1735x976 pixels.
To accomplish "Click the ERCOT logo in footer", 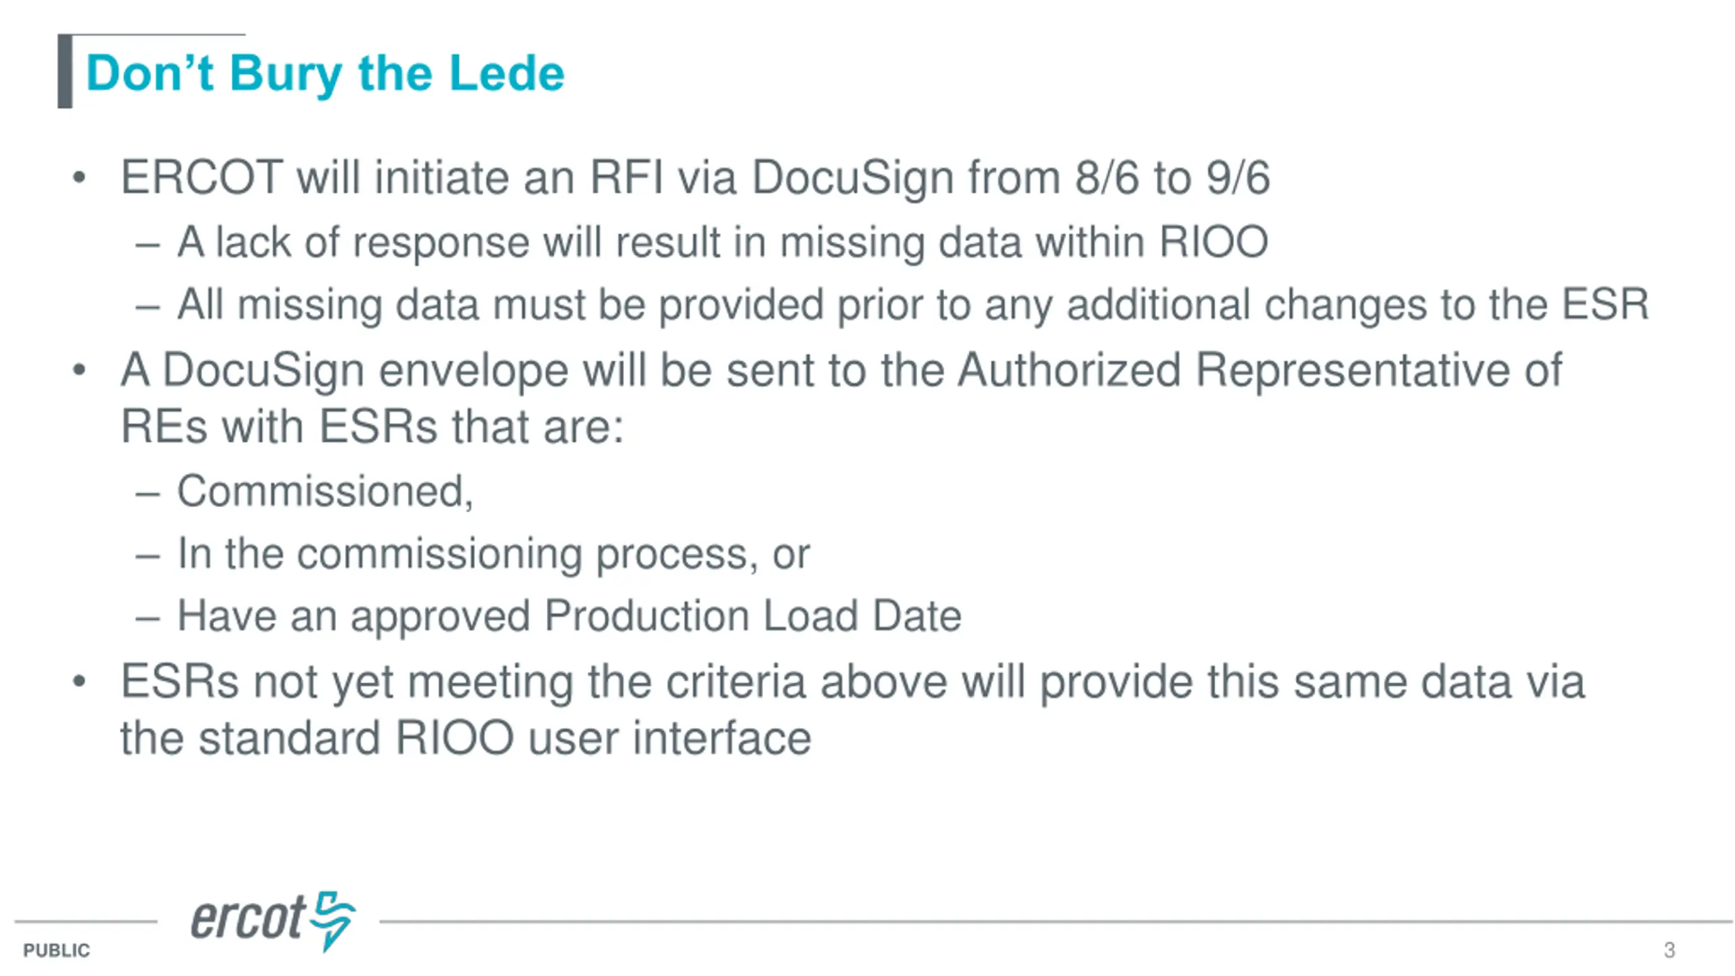I will 273,921.
